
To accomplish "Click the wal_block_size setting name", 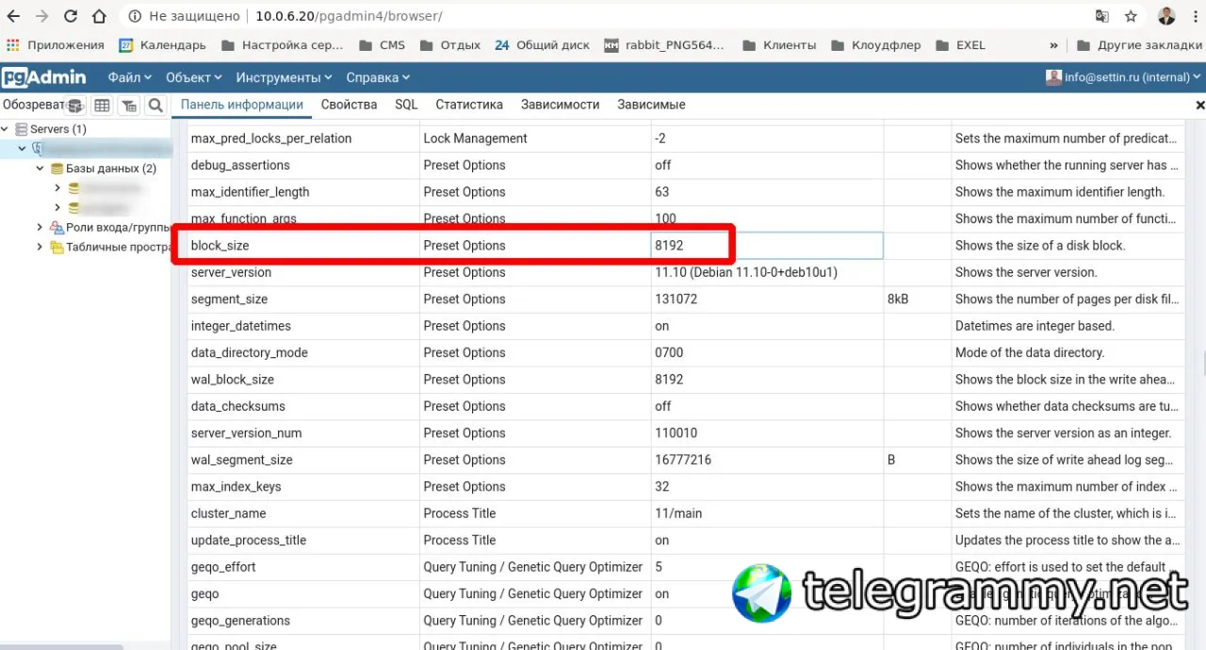I will (233, 380).
